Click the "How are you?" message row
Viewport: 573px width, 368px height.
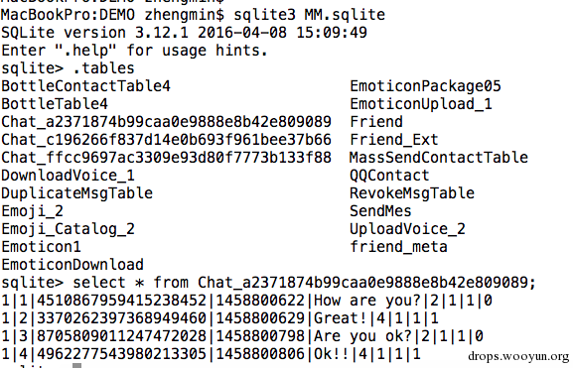tap(246, 301)
